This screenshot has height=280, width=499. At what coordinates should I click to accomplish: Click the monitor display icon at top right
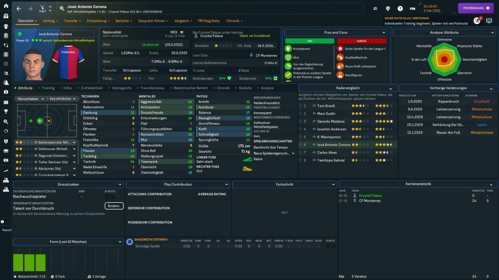point(489,21)
